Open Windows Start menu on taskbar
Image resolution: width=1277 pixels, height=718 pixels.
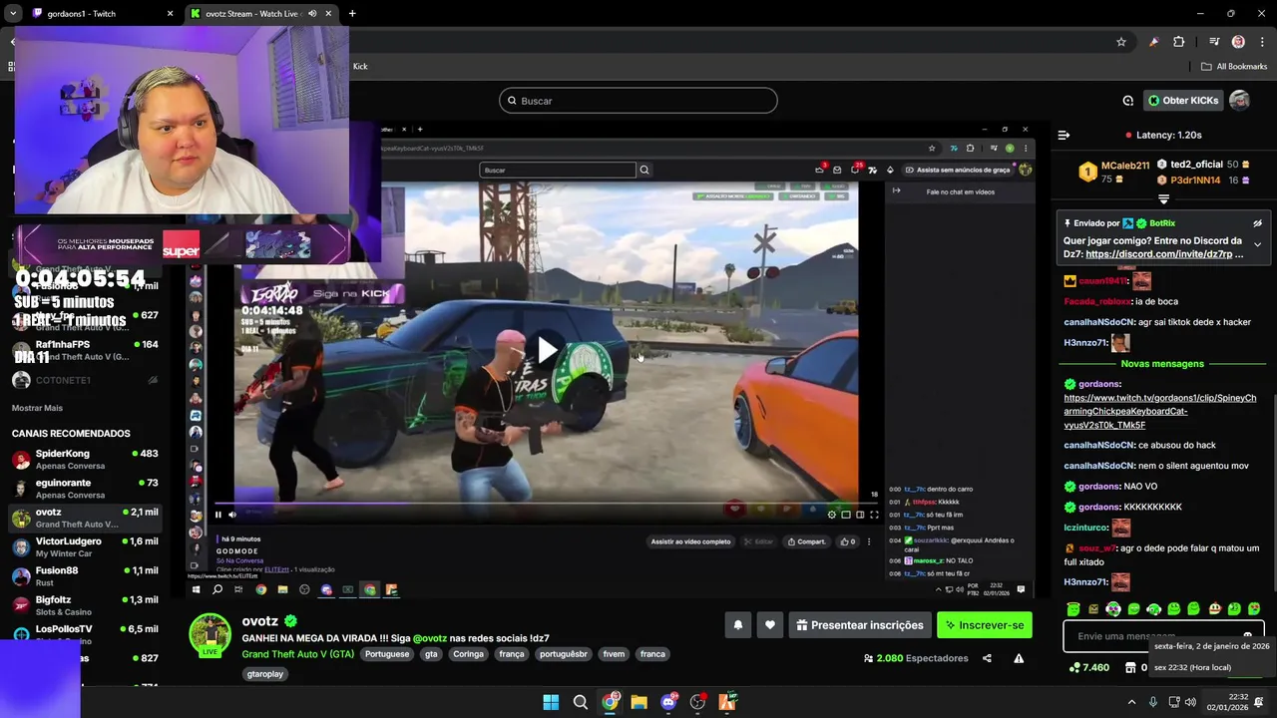click(551, 702)
